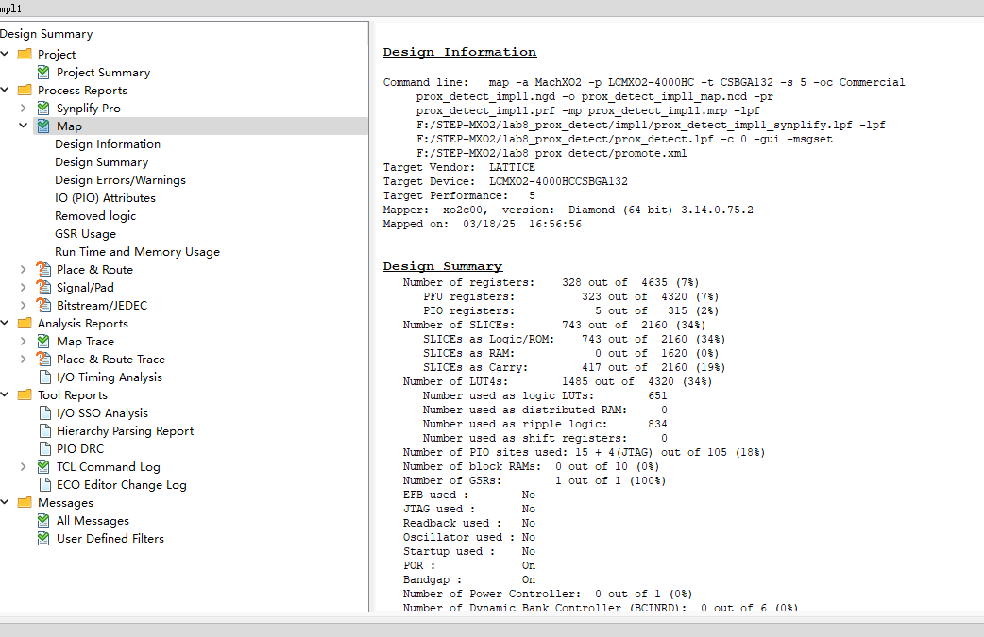Collapse the Analysis Reports folder
This screenshot has height=637, width=984.
[6, 324]
